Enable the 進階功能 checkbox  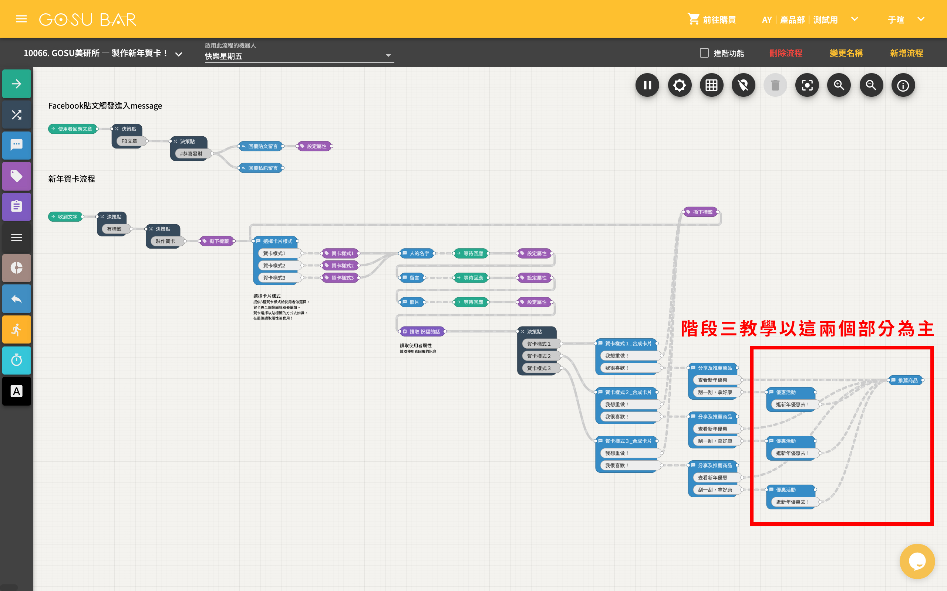click(x=704, y=53)
